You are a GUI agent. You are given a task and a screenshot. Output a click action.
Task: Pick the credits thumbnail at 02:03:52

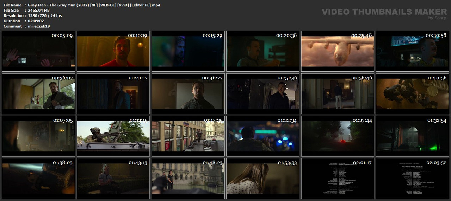412,179
